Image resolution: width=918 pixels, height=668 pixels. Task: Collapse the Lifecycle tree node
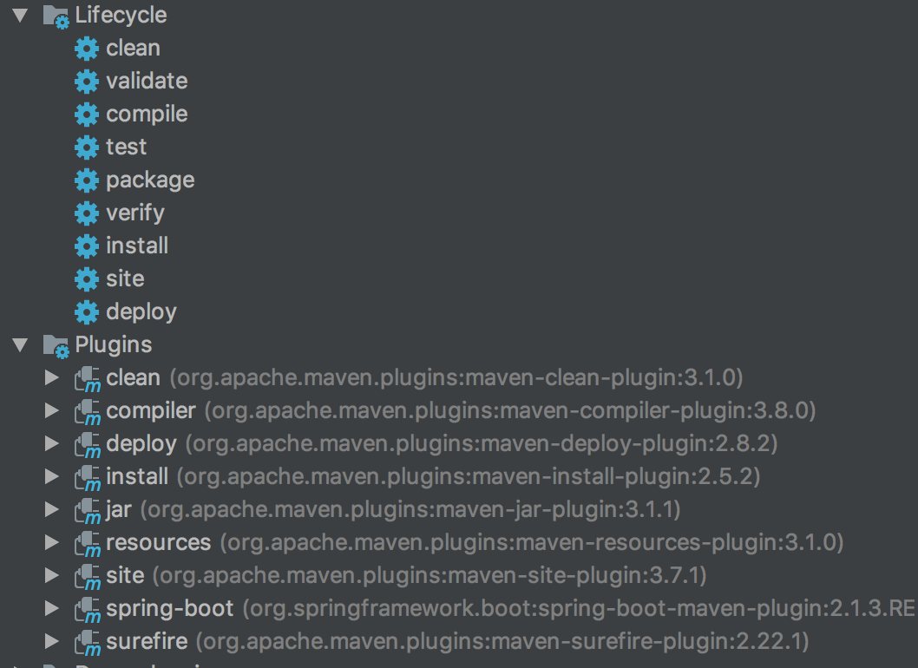pyautogui.click(x=20, y=16)
